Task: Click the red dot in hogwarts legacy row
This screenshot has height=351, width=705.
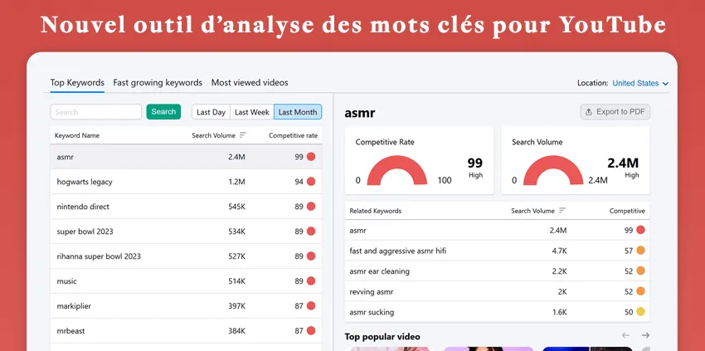Action: [311, 181]
